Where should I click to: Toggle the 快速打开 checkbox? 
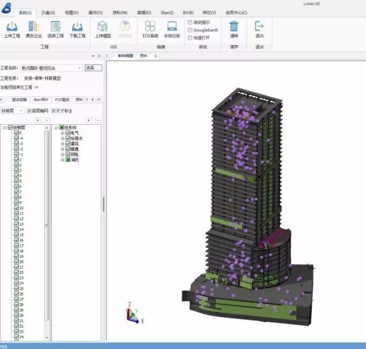coord(190,38)
